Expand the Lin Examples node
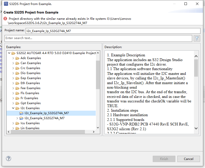205x168 pixels. (13, 128)
